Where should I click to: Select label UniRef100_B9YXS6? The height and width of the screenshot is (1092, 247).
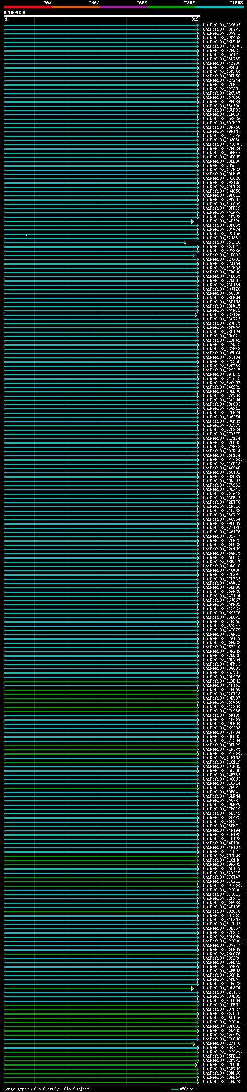coord(222,251)
